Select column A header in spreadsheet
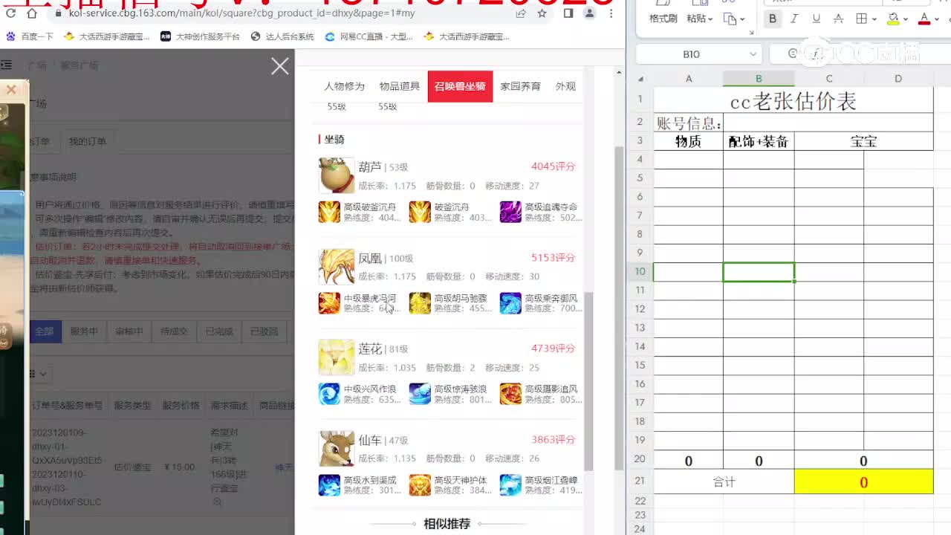This screenshot has width=951, height=535. [x=689, y=79]
